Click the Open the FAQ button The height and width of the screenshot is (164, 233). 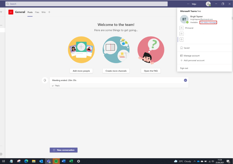click(x=151, y=71)
